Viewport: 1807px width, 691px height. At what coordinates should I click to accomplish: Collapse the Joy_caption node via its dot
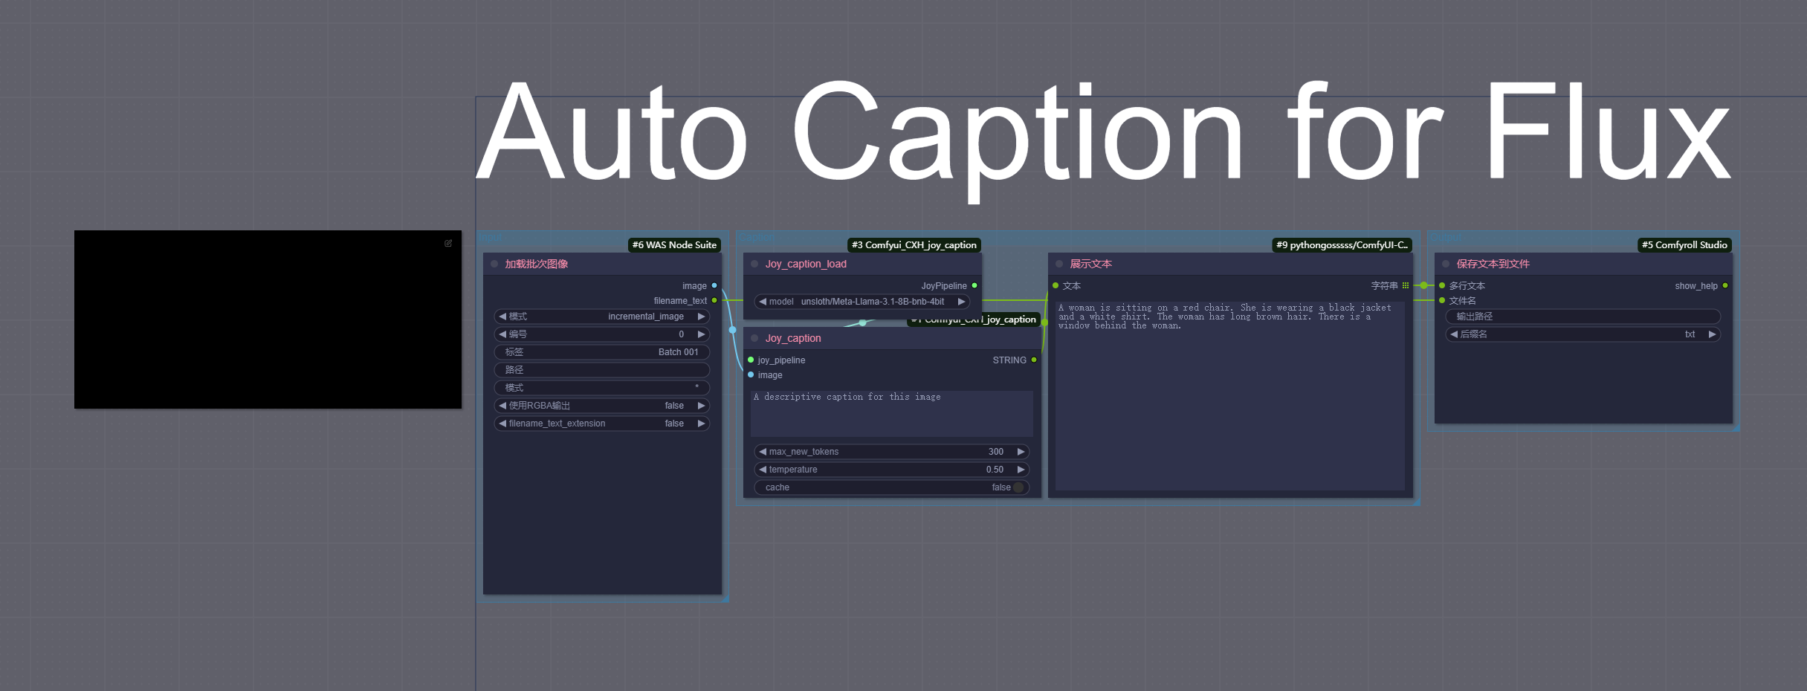point(754,338)
